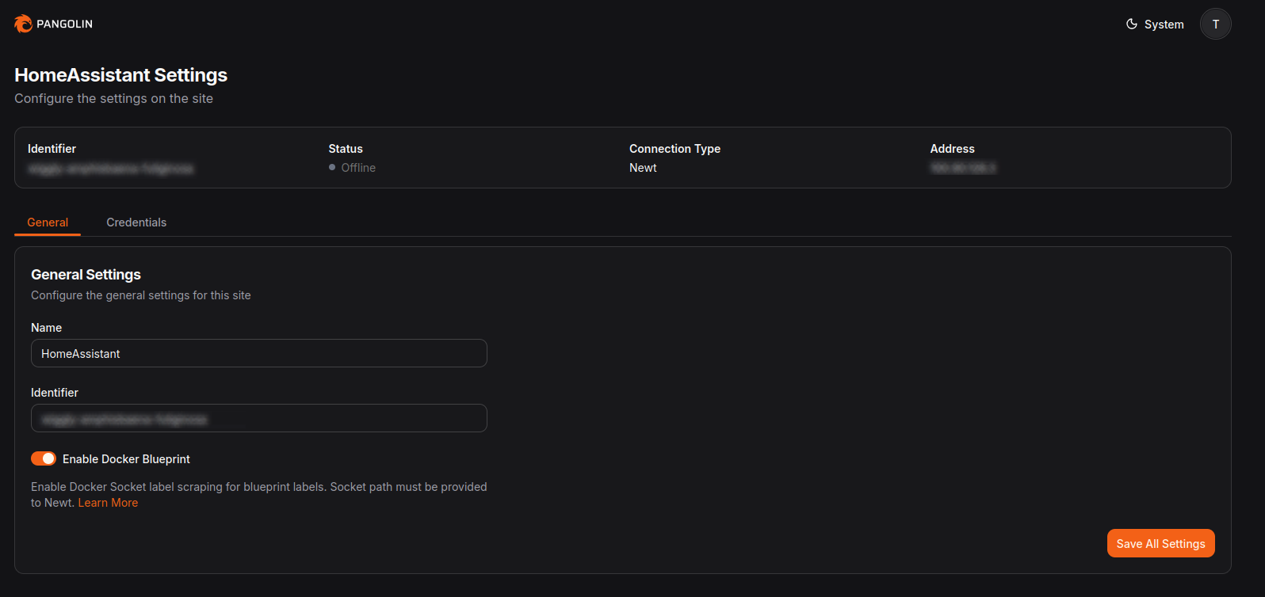Open the Learn More link

pyautogui.click(x=108, y=503)
